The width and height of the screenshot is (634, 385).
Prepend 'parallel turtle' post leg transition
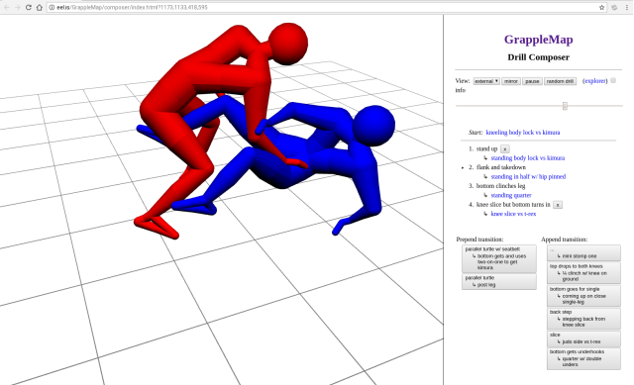(x=499, y=282)
